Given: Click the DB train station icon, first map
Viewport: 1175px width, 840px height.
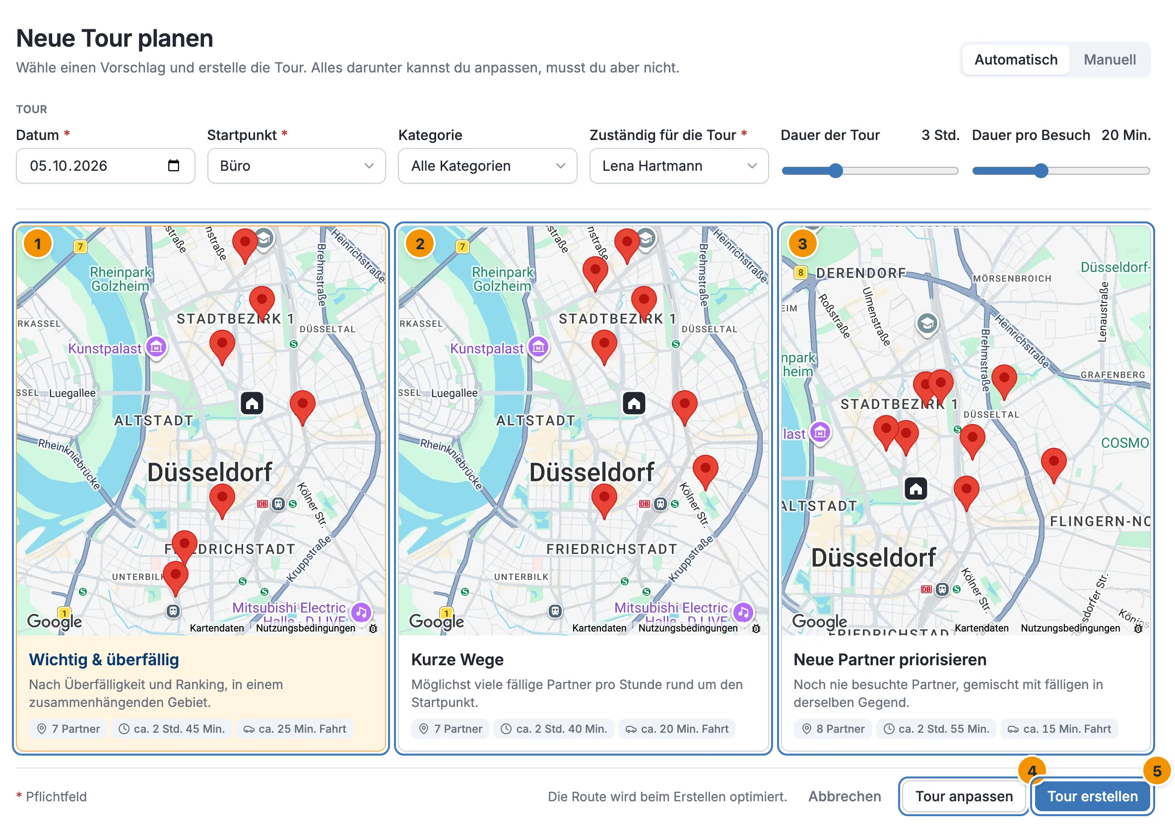Looking at the screenshot, I should click(x=262, y=504).
